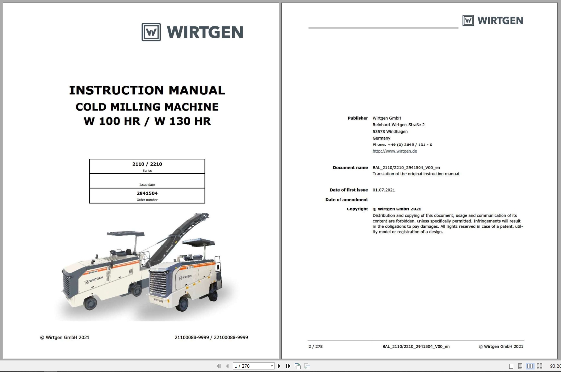This screenshot has height=372, width=561.
Task: Switch to two-page facing view
Action: pos(530,366)
